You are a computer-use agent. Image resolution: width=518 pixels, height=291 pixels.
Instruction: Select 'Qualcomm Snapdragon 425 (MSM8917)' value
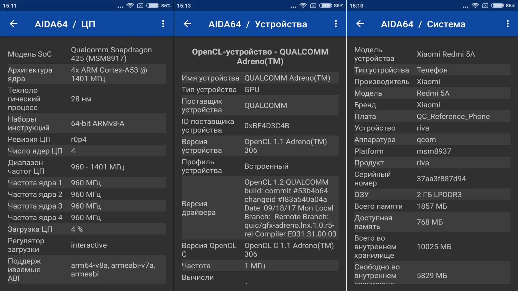111,54
